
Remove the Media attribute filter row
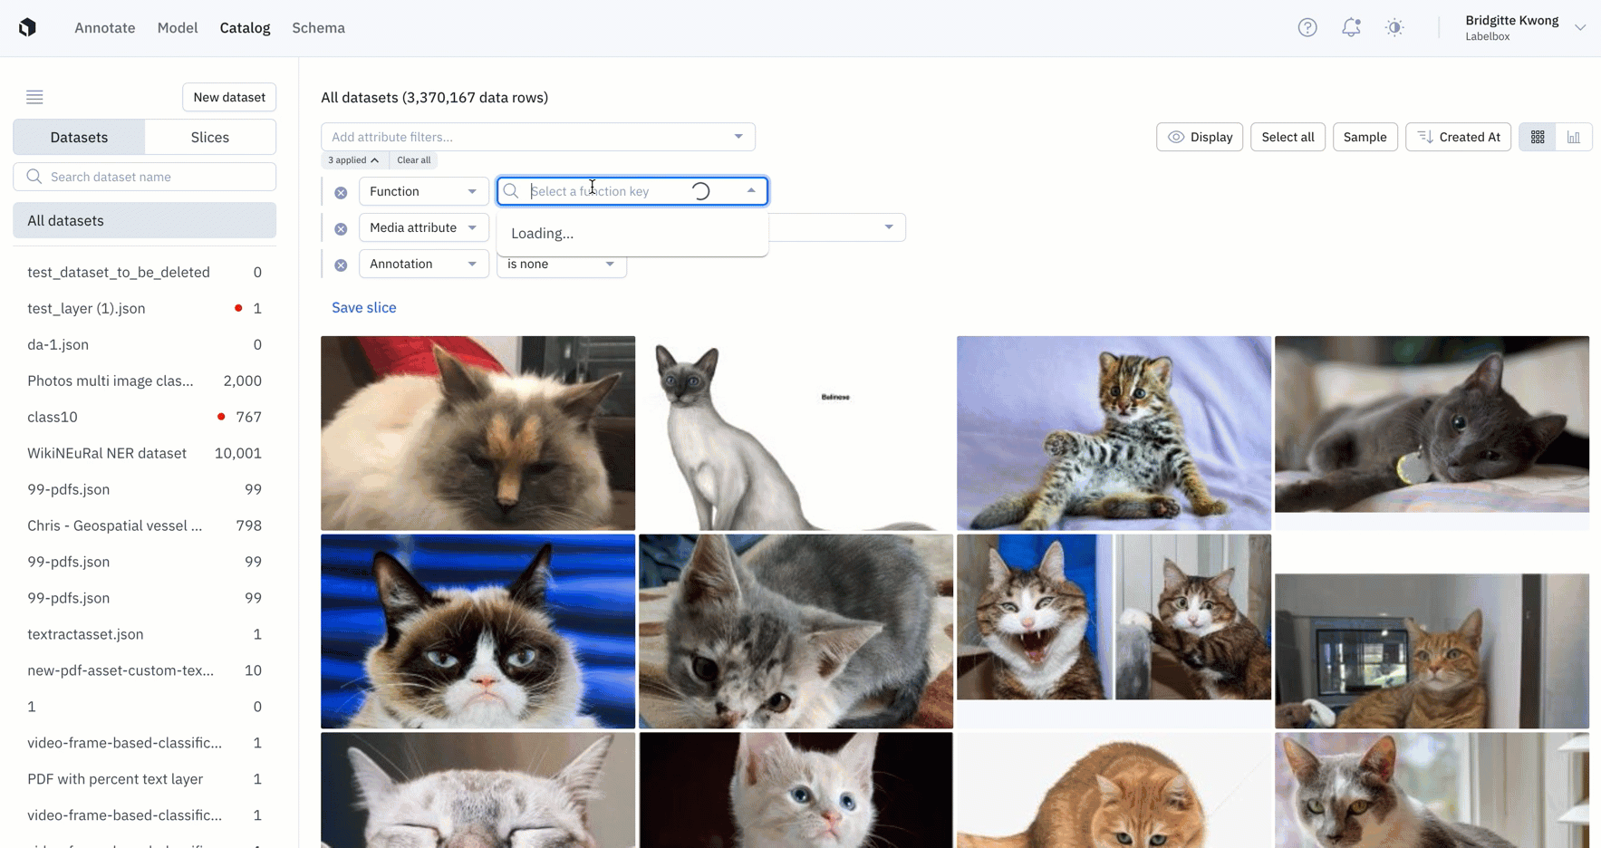(x=341, y=228)
